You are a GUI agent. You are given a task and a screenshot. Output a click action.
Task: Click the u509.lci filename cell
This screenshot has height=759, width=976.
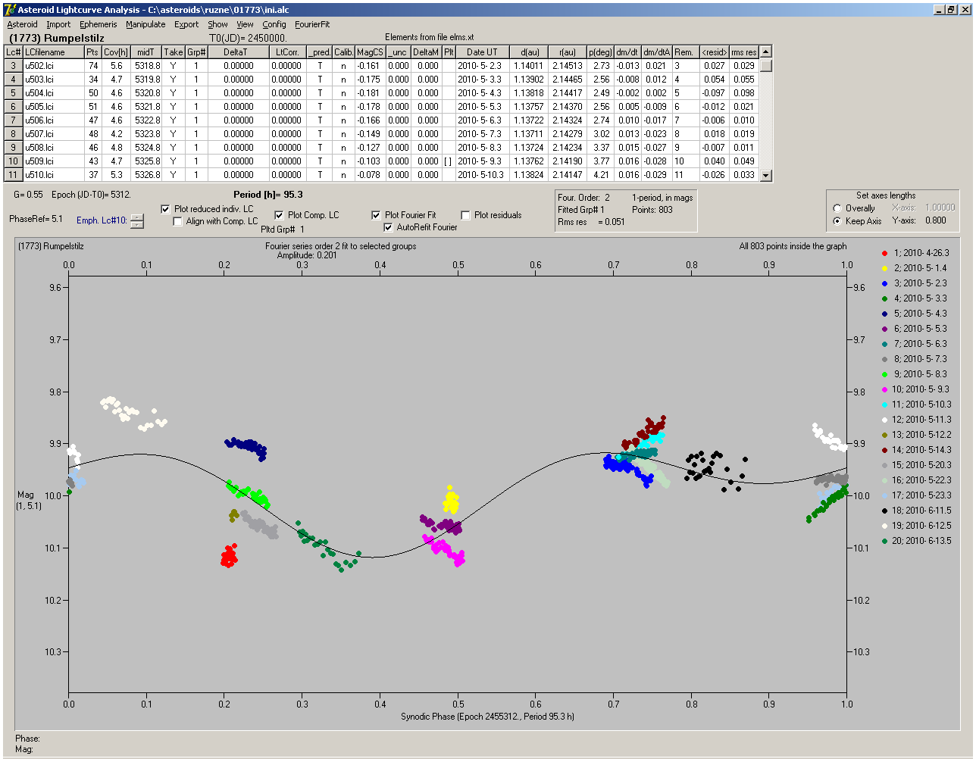(53, 161)
